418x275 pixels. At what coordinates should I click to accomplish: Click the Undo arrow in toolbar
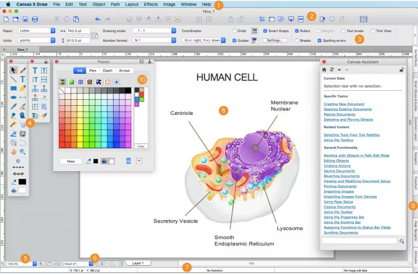[x=98, y=20]
